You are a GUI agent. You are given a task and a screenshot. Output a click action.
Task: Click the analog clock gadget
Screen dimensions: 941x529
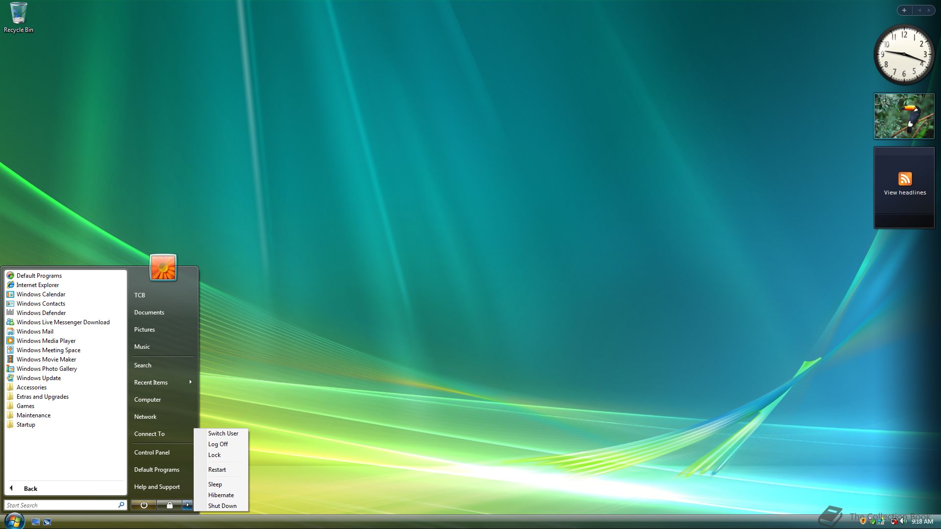(904, 54)
